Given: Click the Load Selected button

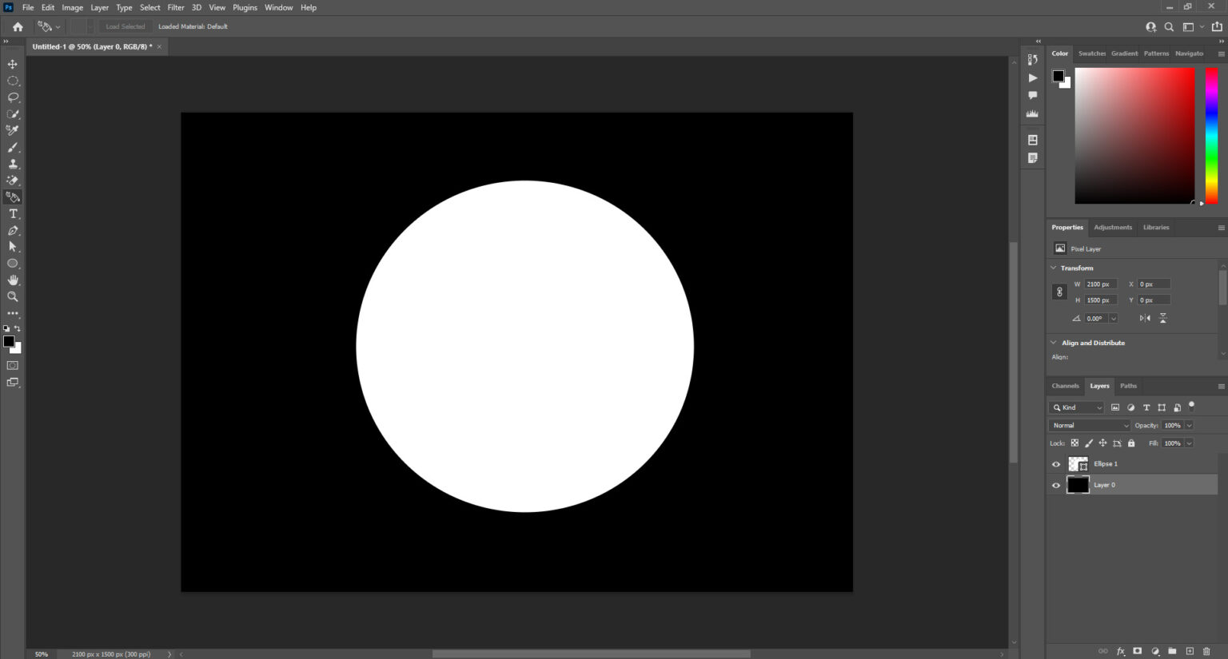Looking at the screenshot, I should (126, 26).
